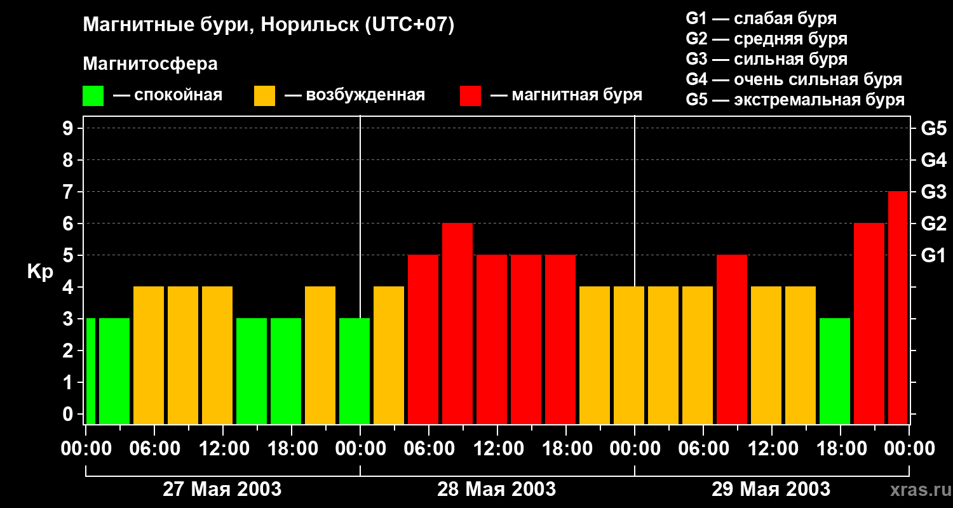
Task: Select the 'G4 — очень сильная буря' legend line
Action: [794, 79]
